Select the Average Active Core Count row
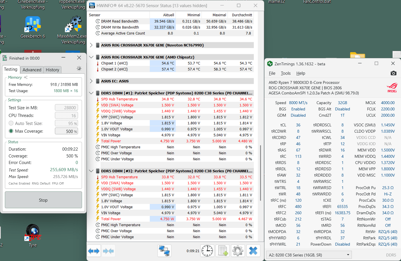Screen dimensions: 401x261 coord(174,33)
